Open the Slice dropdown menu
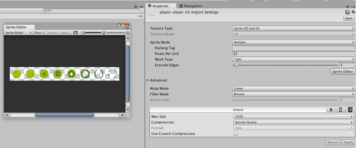 coord(39,33)
